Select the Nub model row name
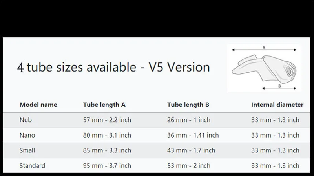 tap(26, 120)
